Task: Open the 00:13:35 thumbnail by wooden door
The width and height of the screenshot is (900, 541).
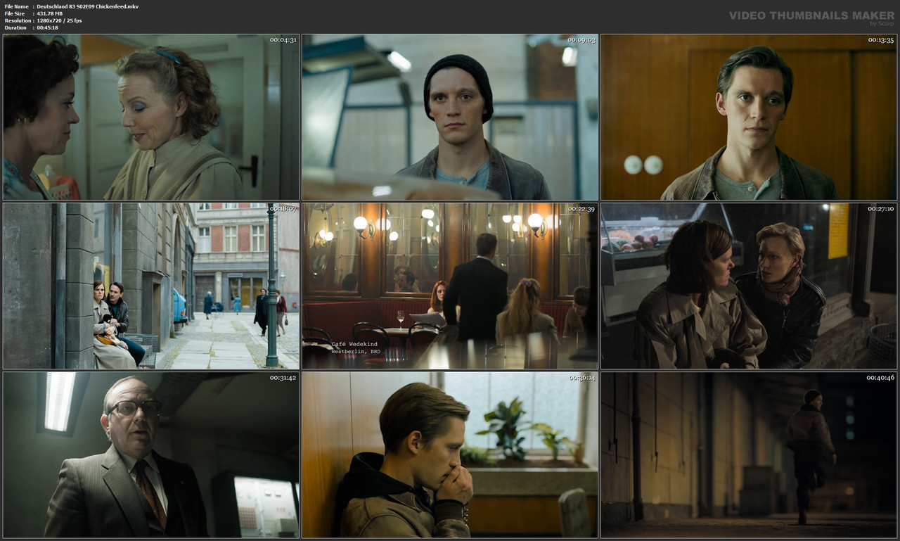Action: [749, 117]
